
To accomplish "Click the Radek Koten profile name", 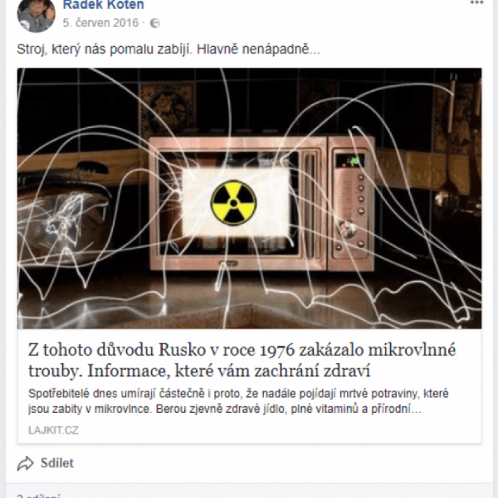I will 104,4.
